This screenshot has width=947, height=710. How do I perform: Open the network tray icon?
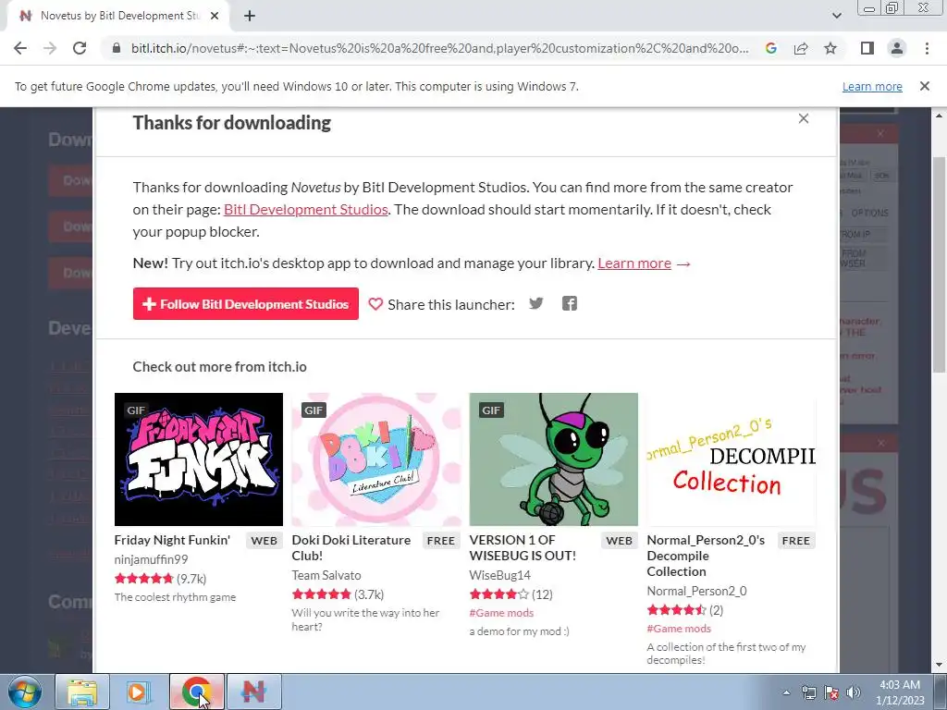pyautogui.click(x=808, y=692)
